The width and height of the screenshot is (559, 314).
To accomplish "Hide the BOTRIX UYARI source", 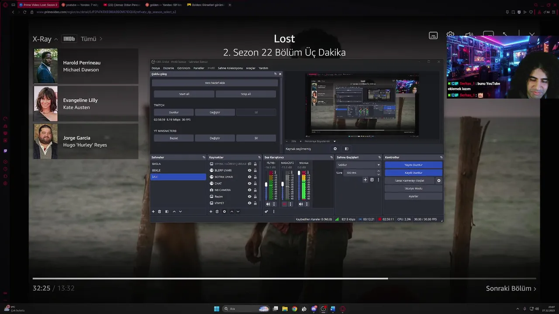I will point(249,177).
